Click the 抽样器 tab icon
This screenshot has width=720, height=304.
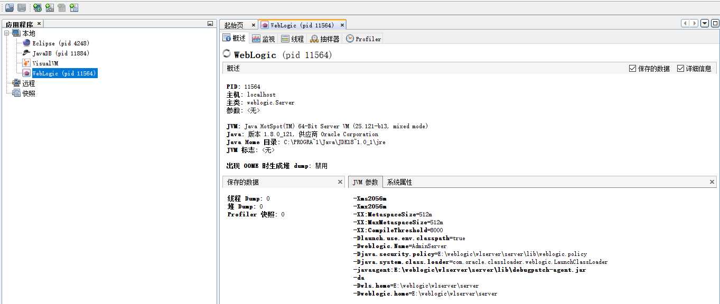[314, 39]
